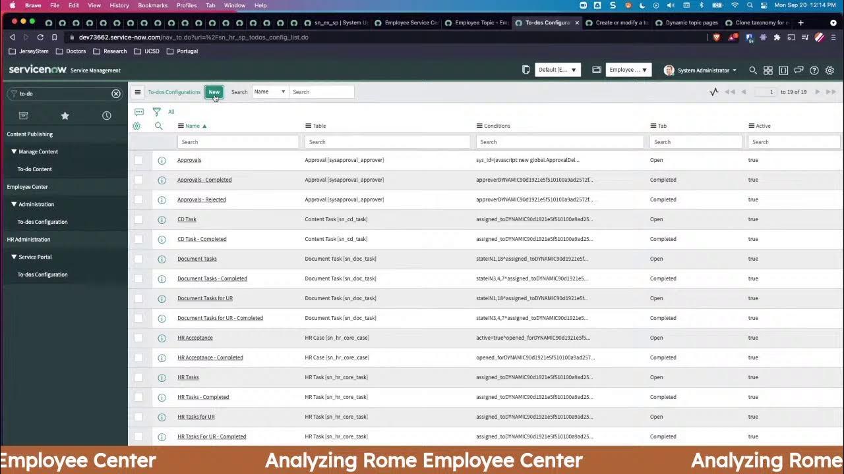Open Table column header menu icon
This screenshot has width=844, height=474.
[x=308, y=126]
